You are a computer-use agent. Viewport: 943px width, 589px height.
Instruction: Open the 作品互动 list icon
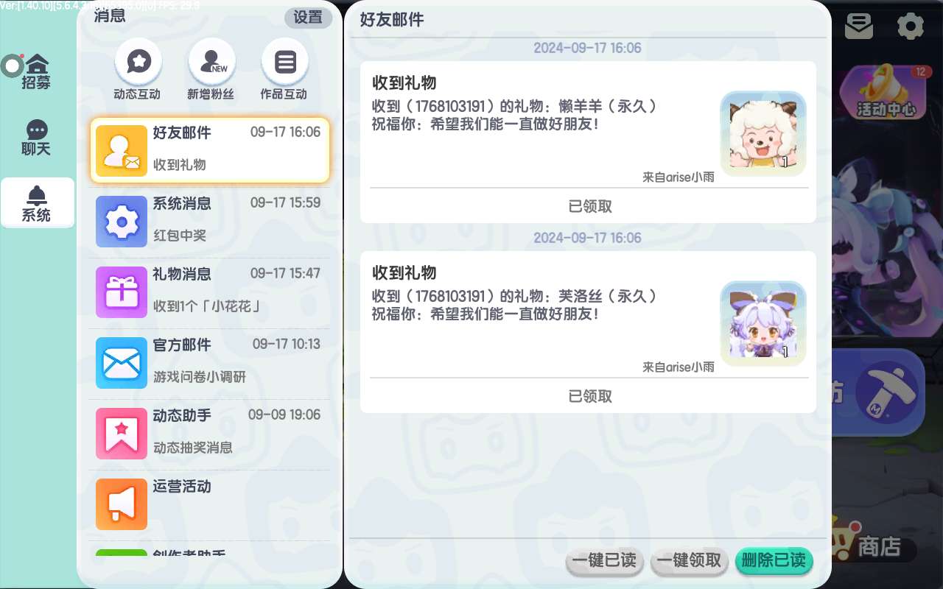(284, 62)
